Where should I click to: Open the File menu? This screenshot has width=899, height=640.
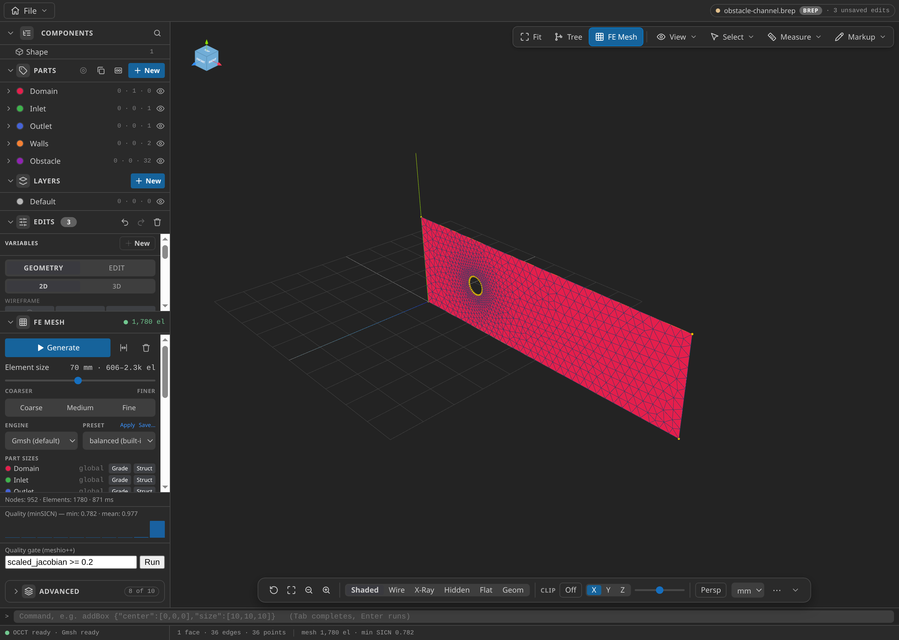click(x=29, y=11)
